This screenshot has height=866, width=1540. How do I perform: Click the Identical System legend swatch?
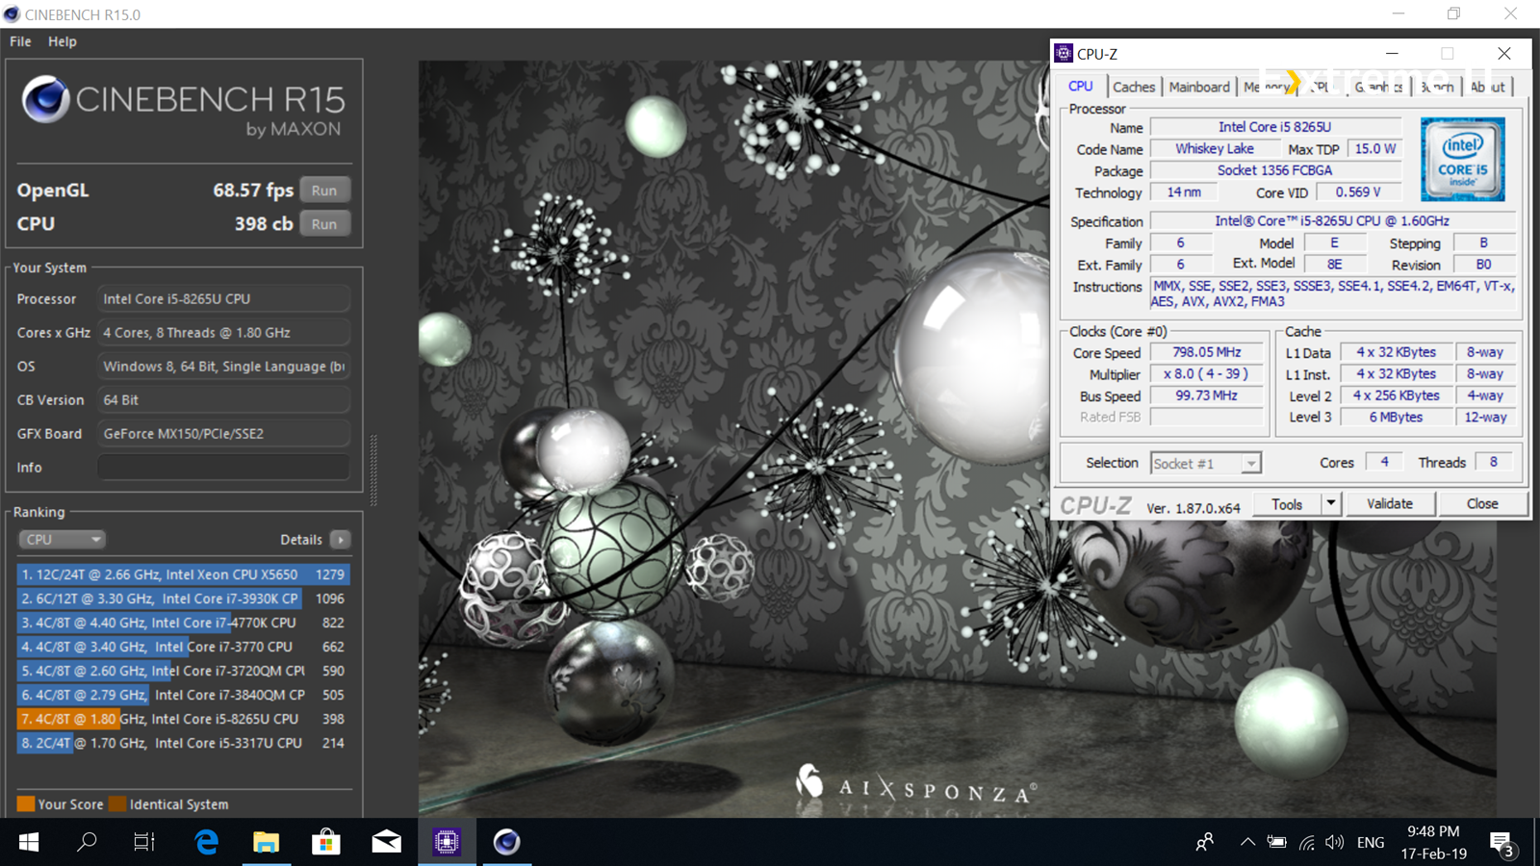coord(117,804)
